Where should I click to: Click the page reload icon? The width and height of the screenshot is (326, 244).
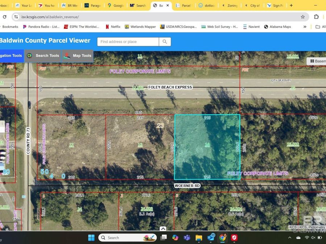(5, 17)
